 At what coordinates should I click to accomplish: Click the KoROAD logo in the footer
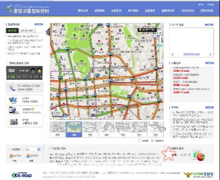21,175
